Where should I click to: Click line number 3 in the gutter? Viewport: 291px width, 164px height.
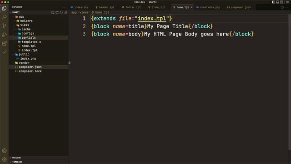tap(84, 34)
